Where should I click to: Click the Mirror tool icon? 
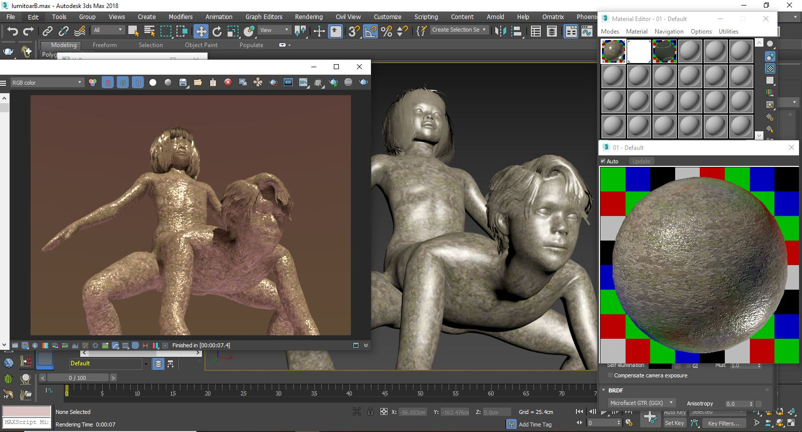(x=500, y=31)
